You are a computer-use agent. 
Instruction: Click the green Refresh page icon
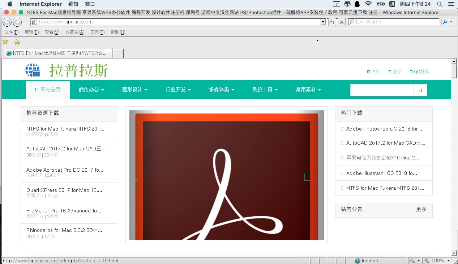pyautogui.click(x=332, y=22)
